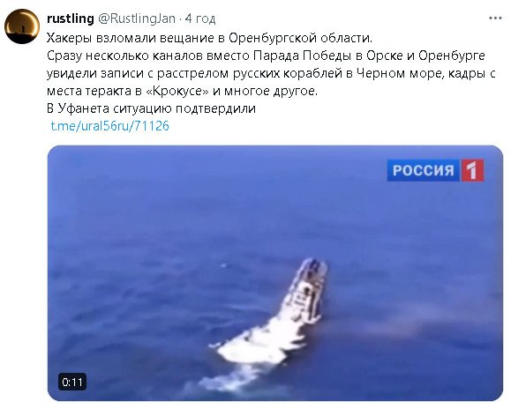This screenshot has height=409, width=511.
Task: Follow the t.me/ural56ru/71126 Telegram link
Action: pyautogui.click(x=110, y=125)
